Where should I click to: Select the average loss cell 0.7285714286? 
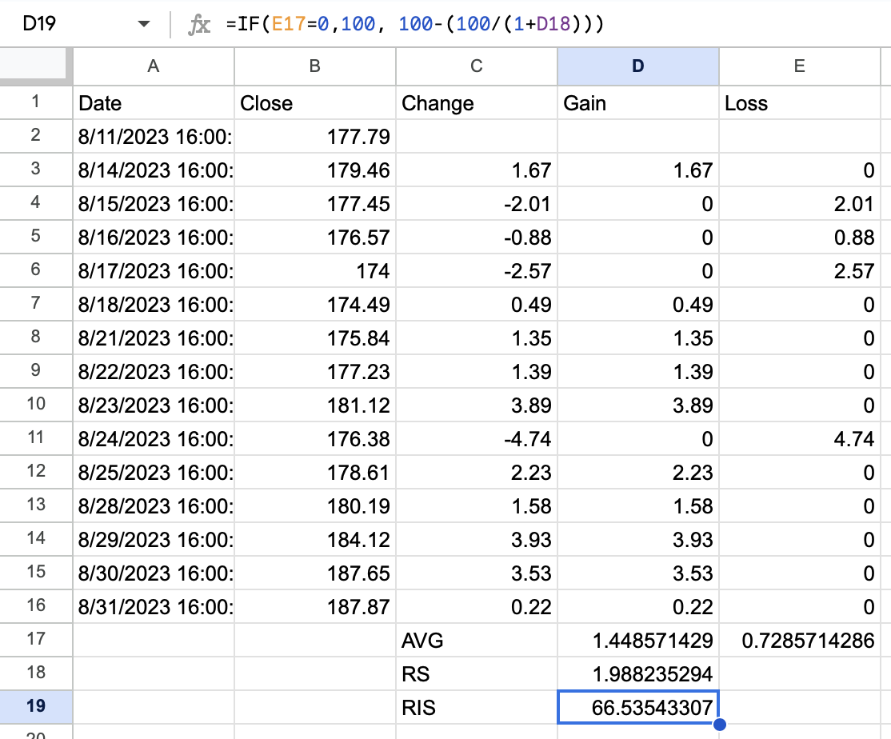click(799, 640)
